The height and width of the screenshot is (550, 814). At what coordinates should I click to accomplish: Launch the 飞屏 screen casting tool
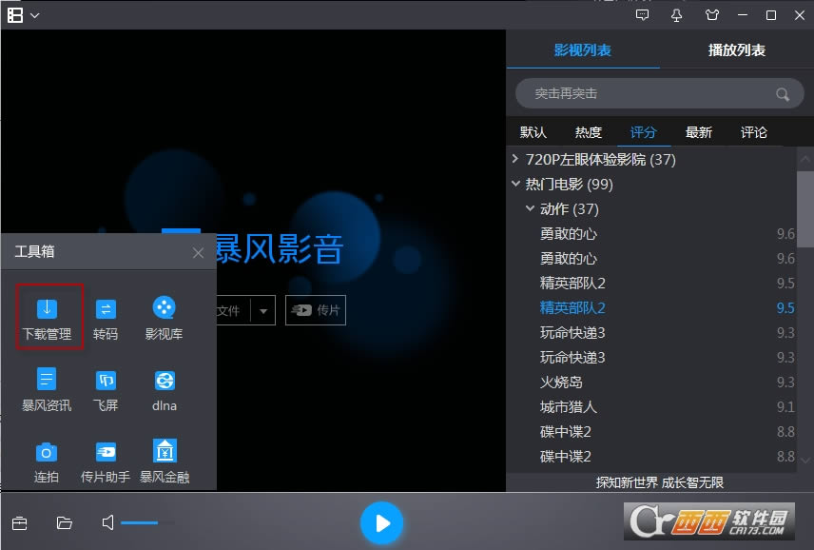[106, 390]
